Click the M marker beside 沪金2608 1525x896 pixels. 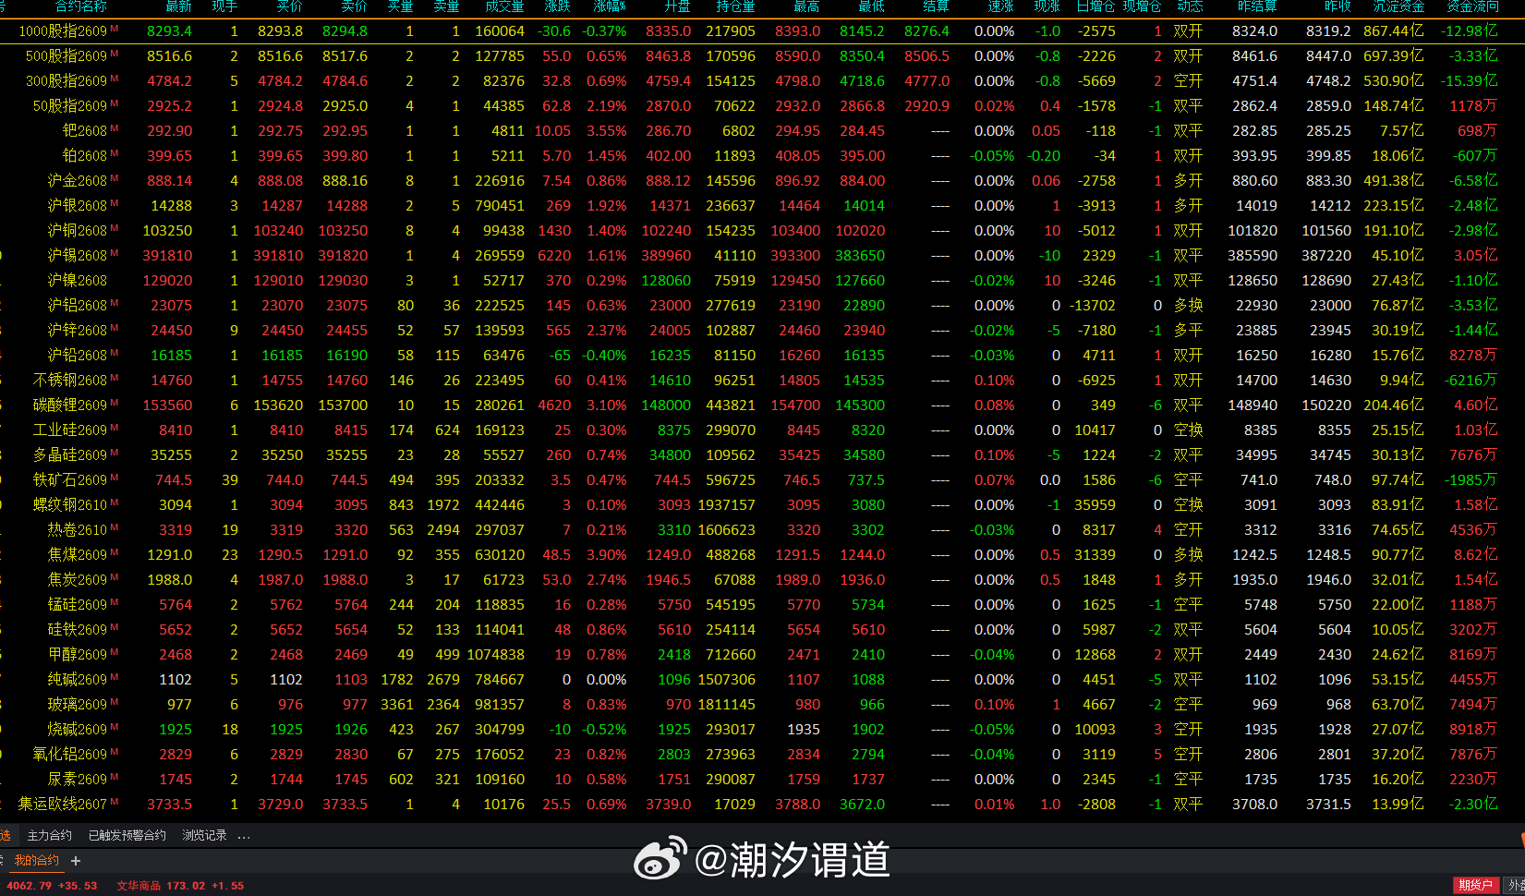coord(114,177)
